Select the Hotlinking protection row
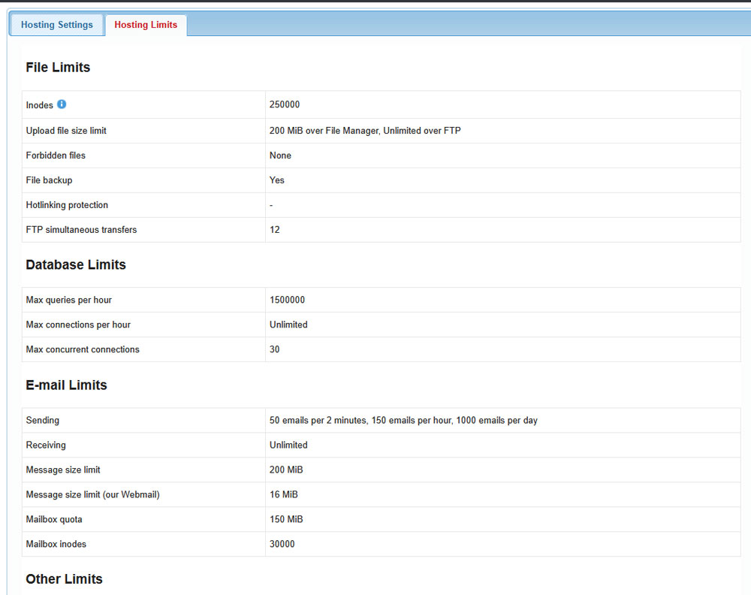 (67, 204)
